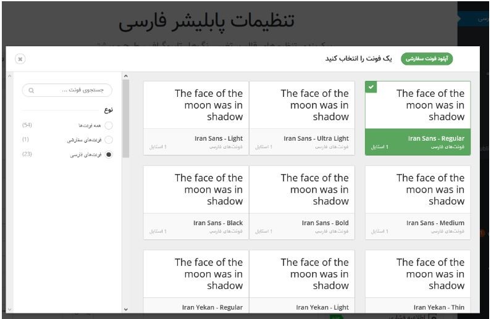491x319 pixels.
Task: Choose the Iran Sans - Light font card
Action: [x=196, y=118]
